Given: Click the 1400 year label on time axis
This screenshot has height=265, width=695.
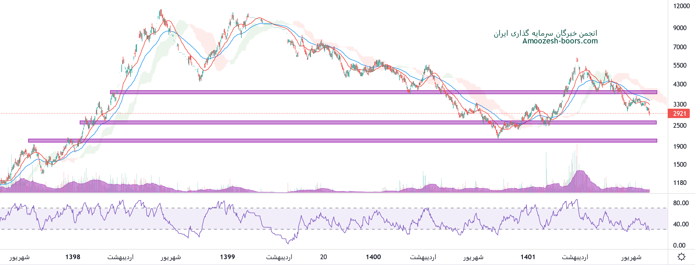Looking at the screenshot, I should click(x=373, y=257).
